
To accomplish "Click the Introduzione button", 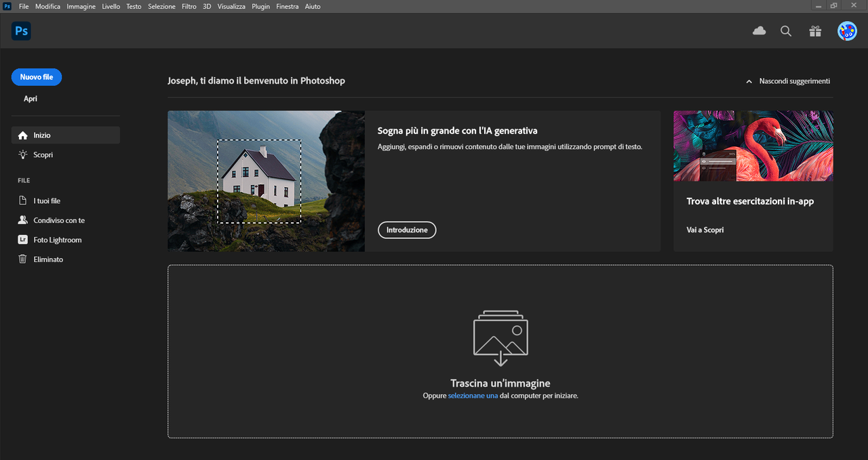I will click(x=407, y=230).
